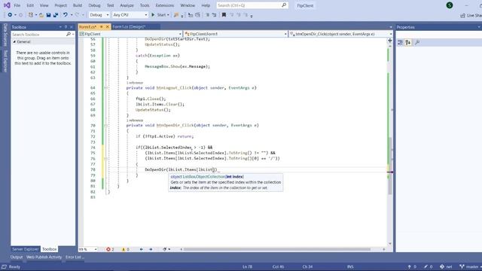Close the Form1.cs tab
The image size is (482, 271).
point(107,27)
